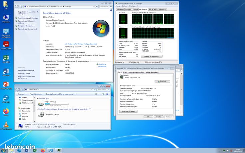This screenshot has width=245, height=153.
Task: Open the user folder on the desktop
Action: pos(6,5)
